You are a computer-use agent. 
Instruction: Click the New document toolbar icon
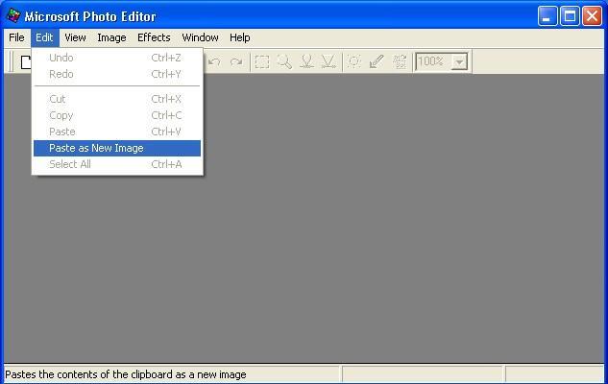(26, 62)
